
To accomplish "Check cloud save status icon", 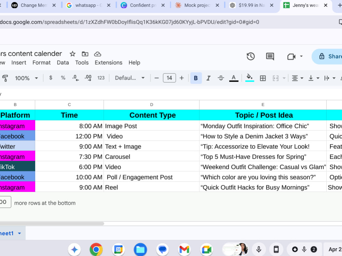I will coord(97,54).
